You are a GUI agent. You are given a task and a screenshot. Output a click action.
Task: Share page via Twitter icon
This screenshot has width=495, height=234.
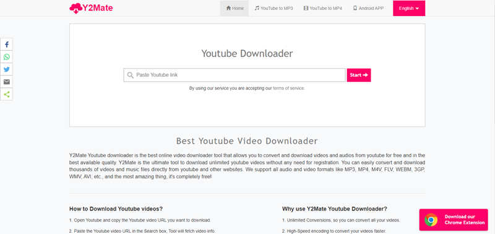[x=7, y=69]
